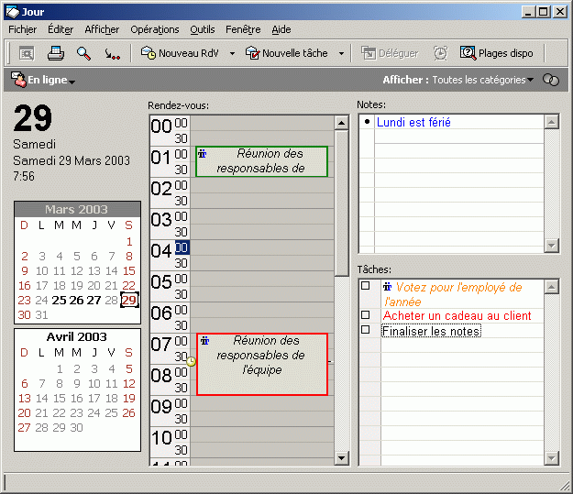Select the Lundi est férié note
The width and height of the screenshot is (573, 494).
click(x=413, y=122)
